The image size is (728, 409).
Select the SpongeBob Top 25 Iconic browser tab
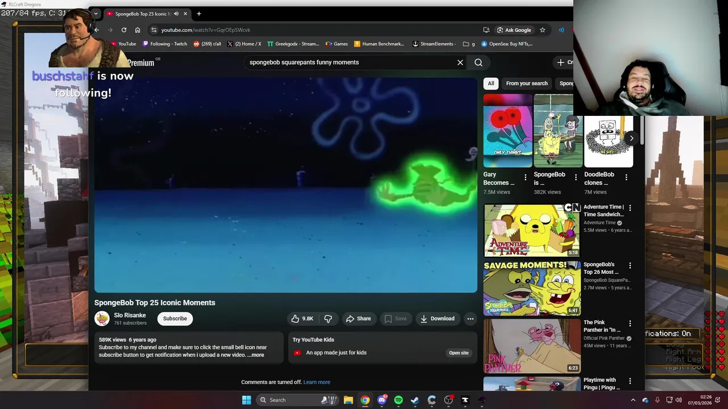coord(142,14)
